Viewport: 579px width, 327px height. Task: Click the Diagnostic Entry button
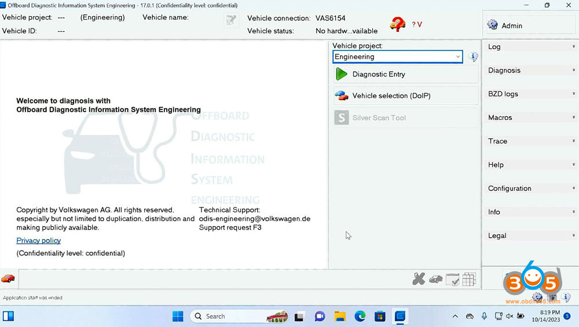(x=406, y=74)
